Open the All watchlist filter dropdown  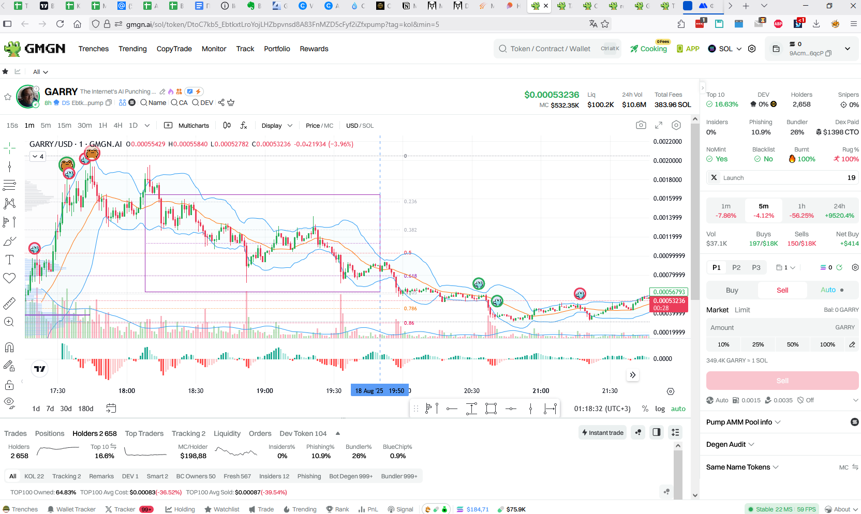tap(40, 72)
